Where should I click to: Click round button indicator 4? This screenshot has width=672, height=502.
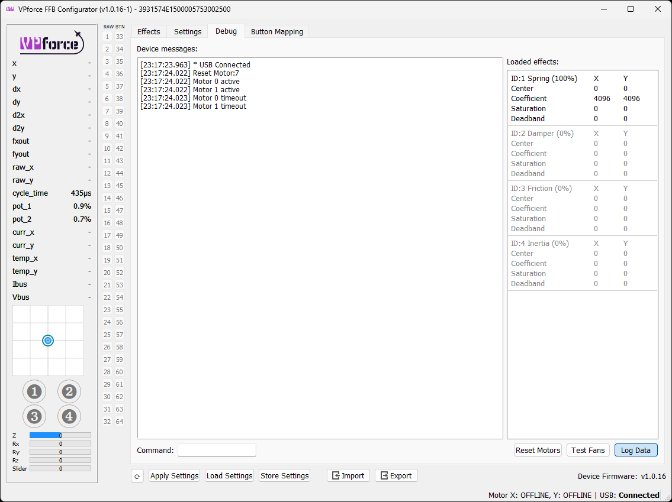tap(69, 416)
